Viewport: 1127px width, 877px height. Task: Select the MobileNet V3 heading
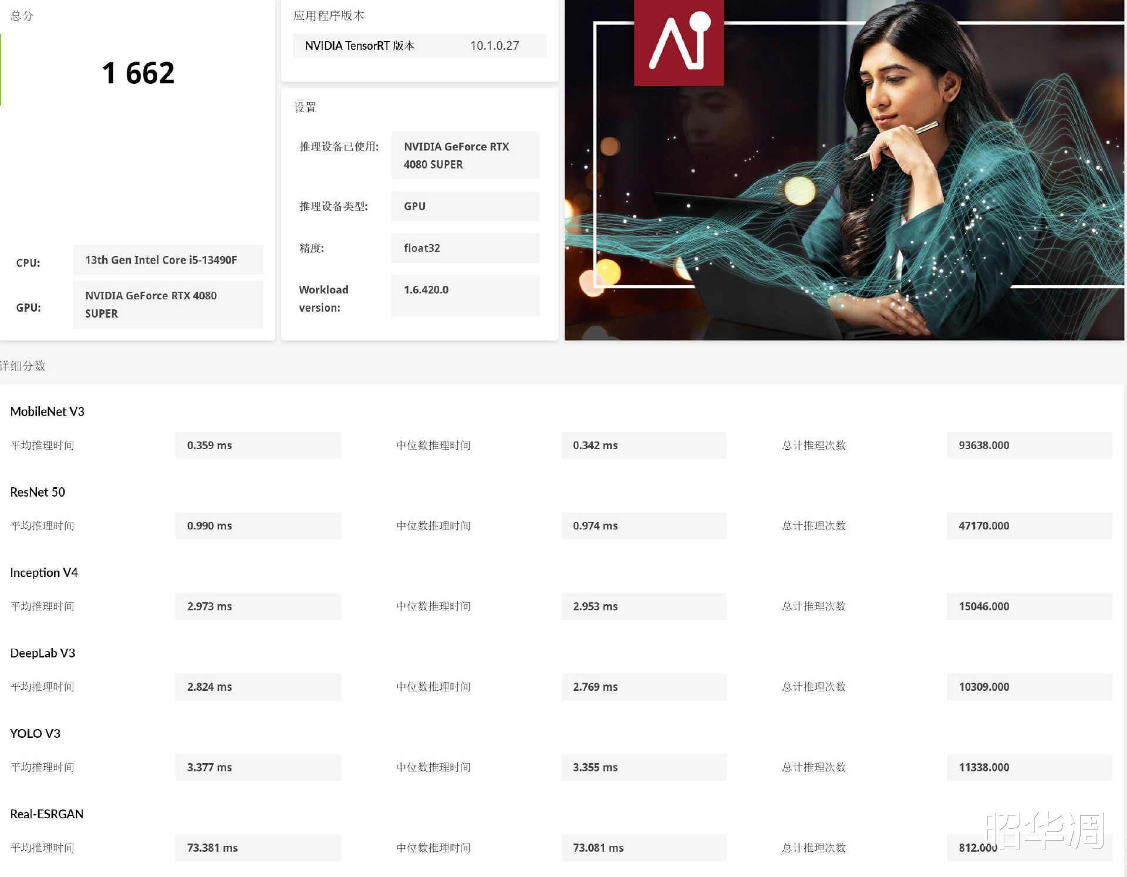click(47, 411)
